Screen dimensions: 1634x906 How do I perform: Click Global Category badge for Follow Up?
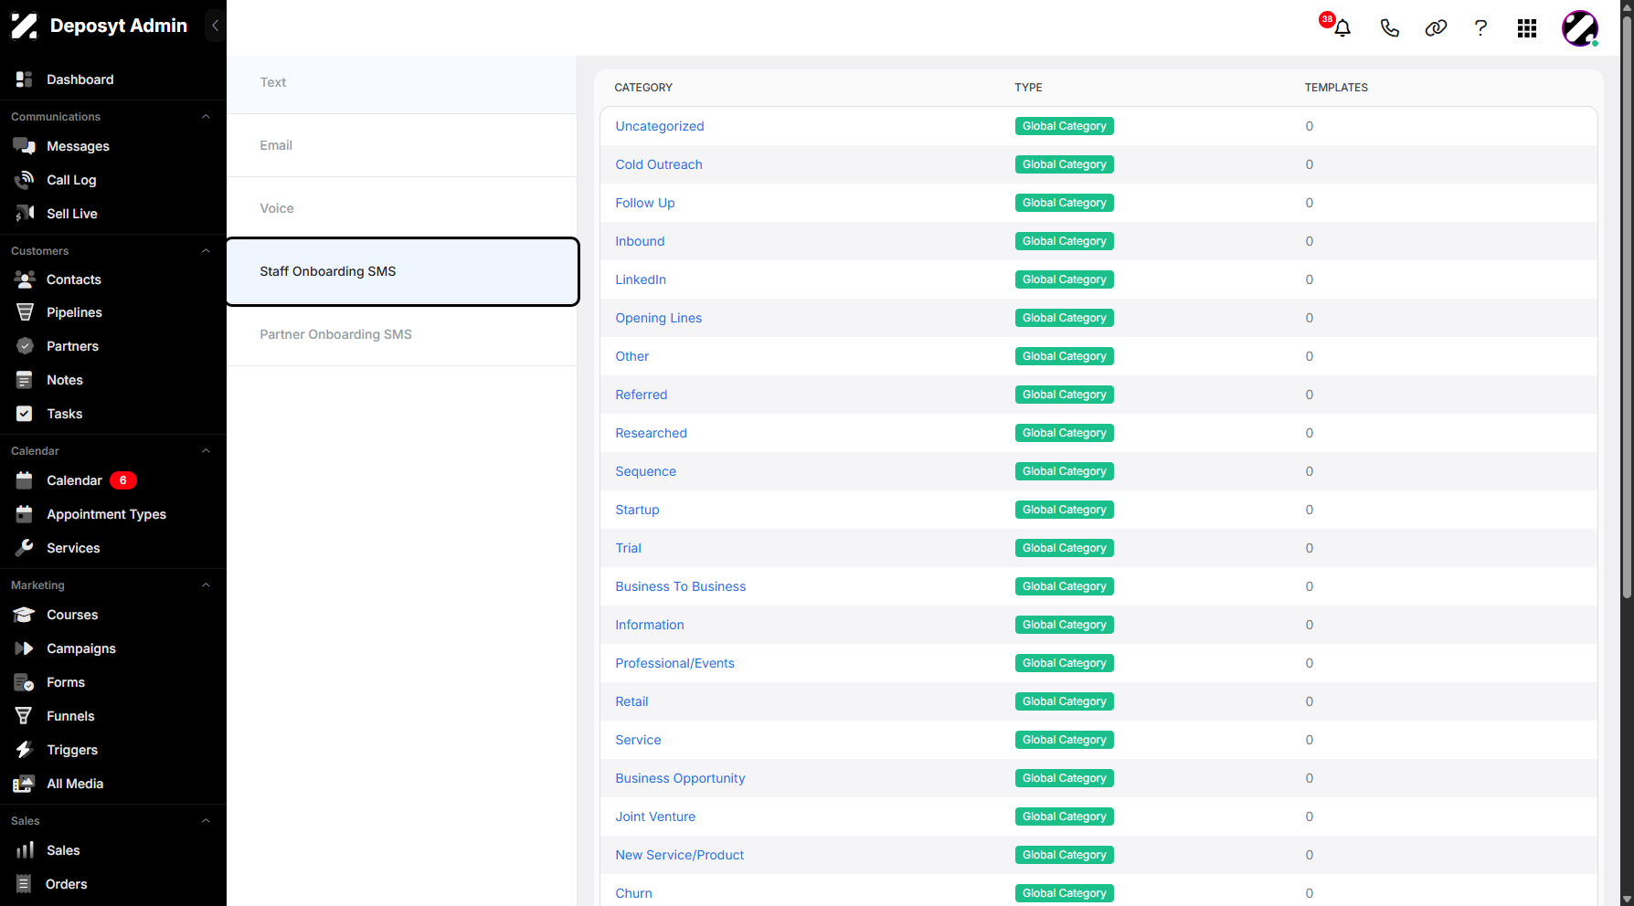(1064, 203)
